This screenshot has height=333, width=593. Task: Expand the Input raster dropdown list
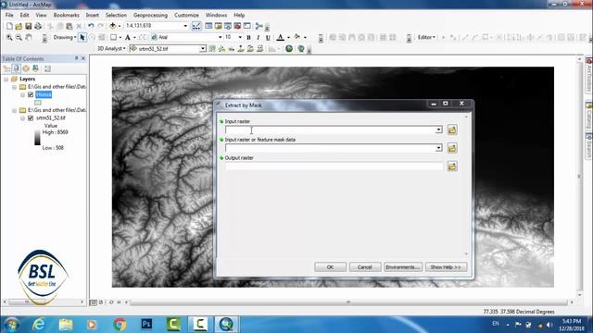(438, 129)
